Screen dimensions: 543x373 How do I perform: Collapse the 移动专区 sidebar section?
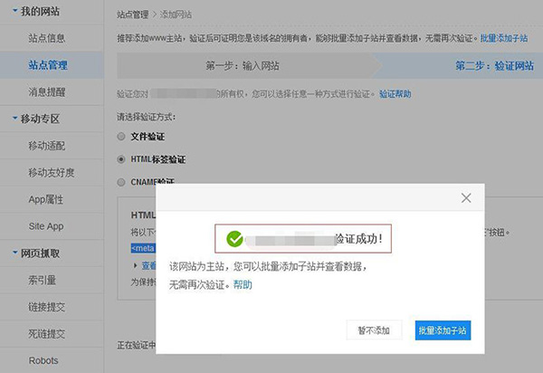(14, 119)
